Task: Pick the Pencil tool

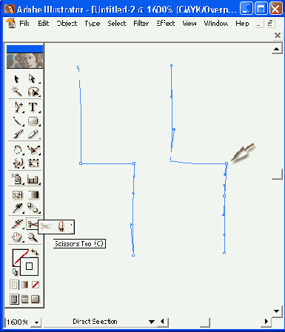Action: point(33,135)
